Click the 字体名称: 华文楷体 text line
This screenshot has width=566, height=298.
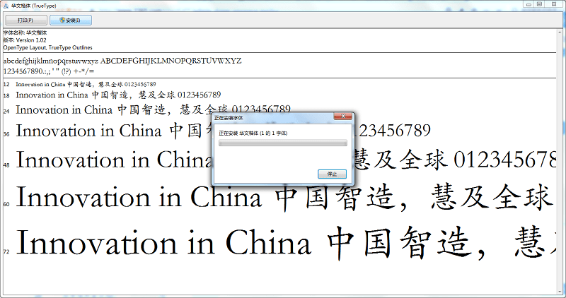(25, 32)
